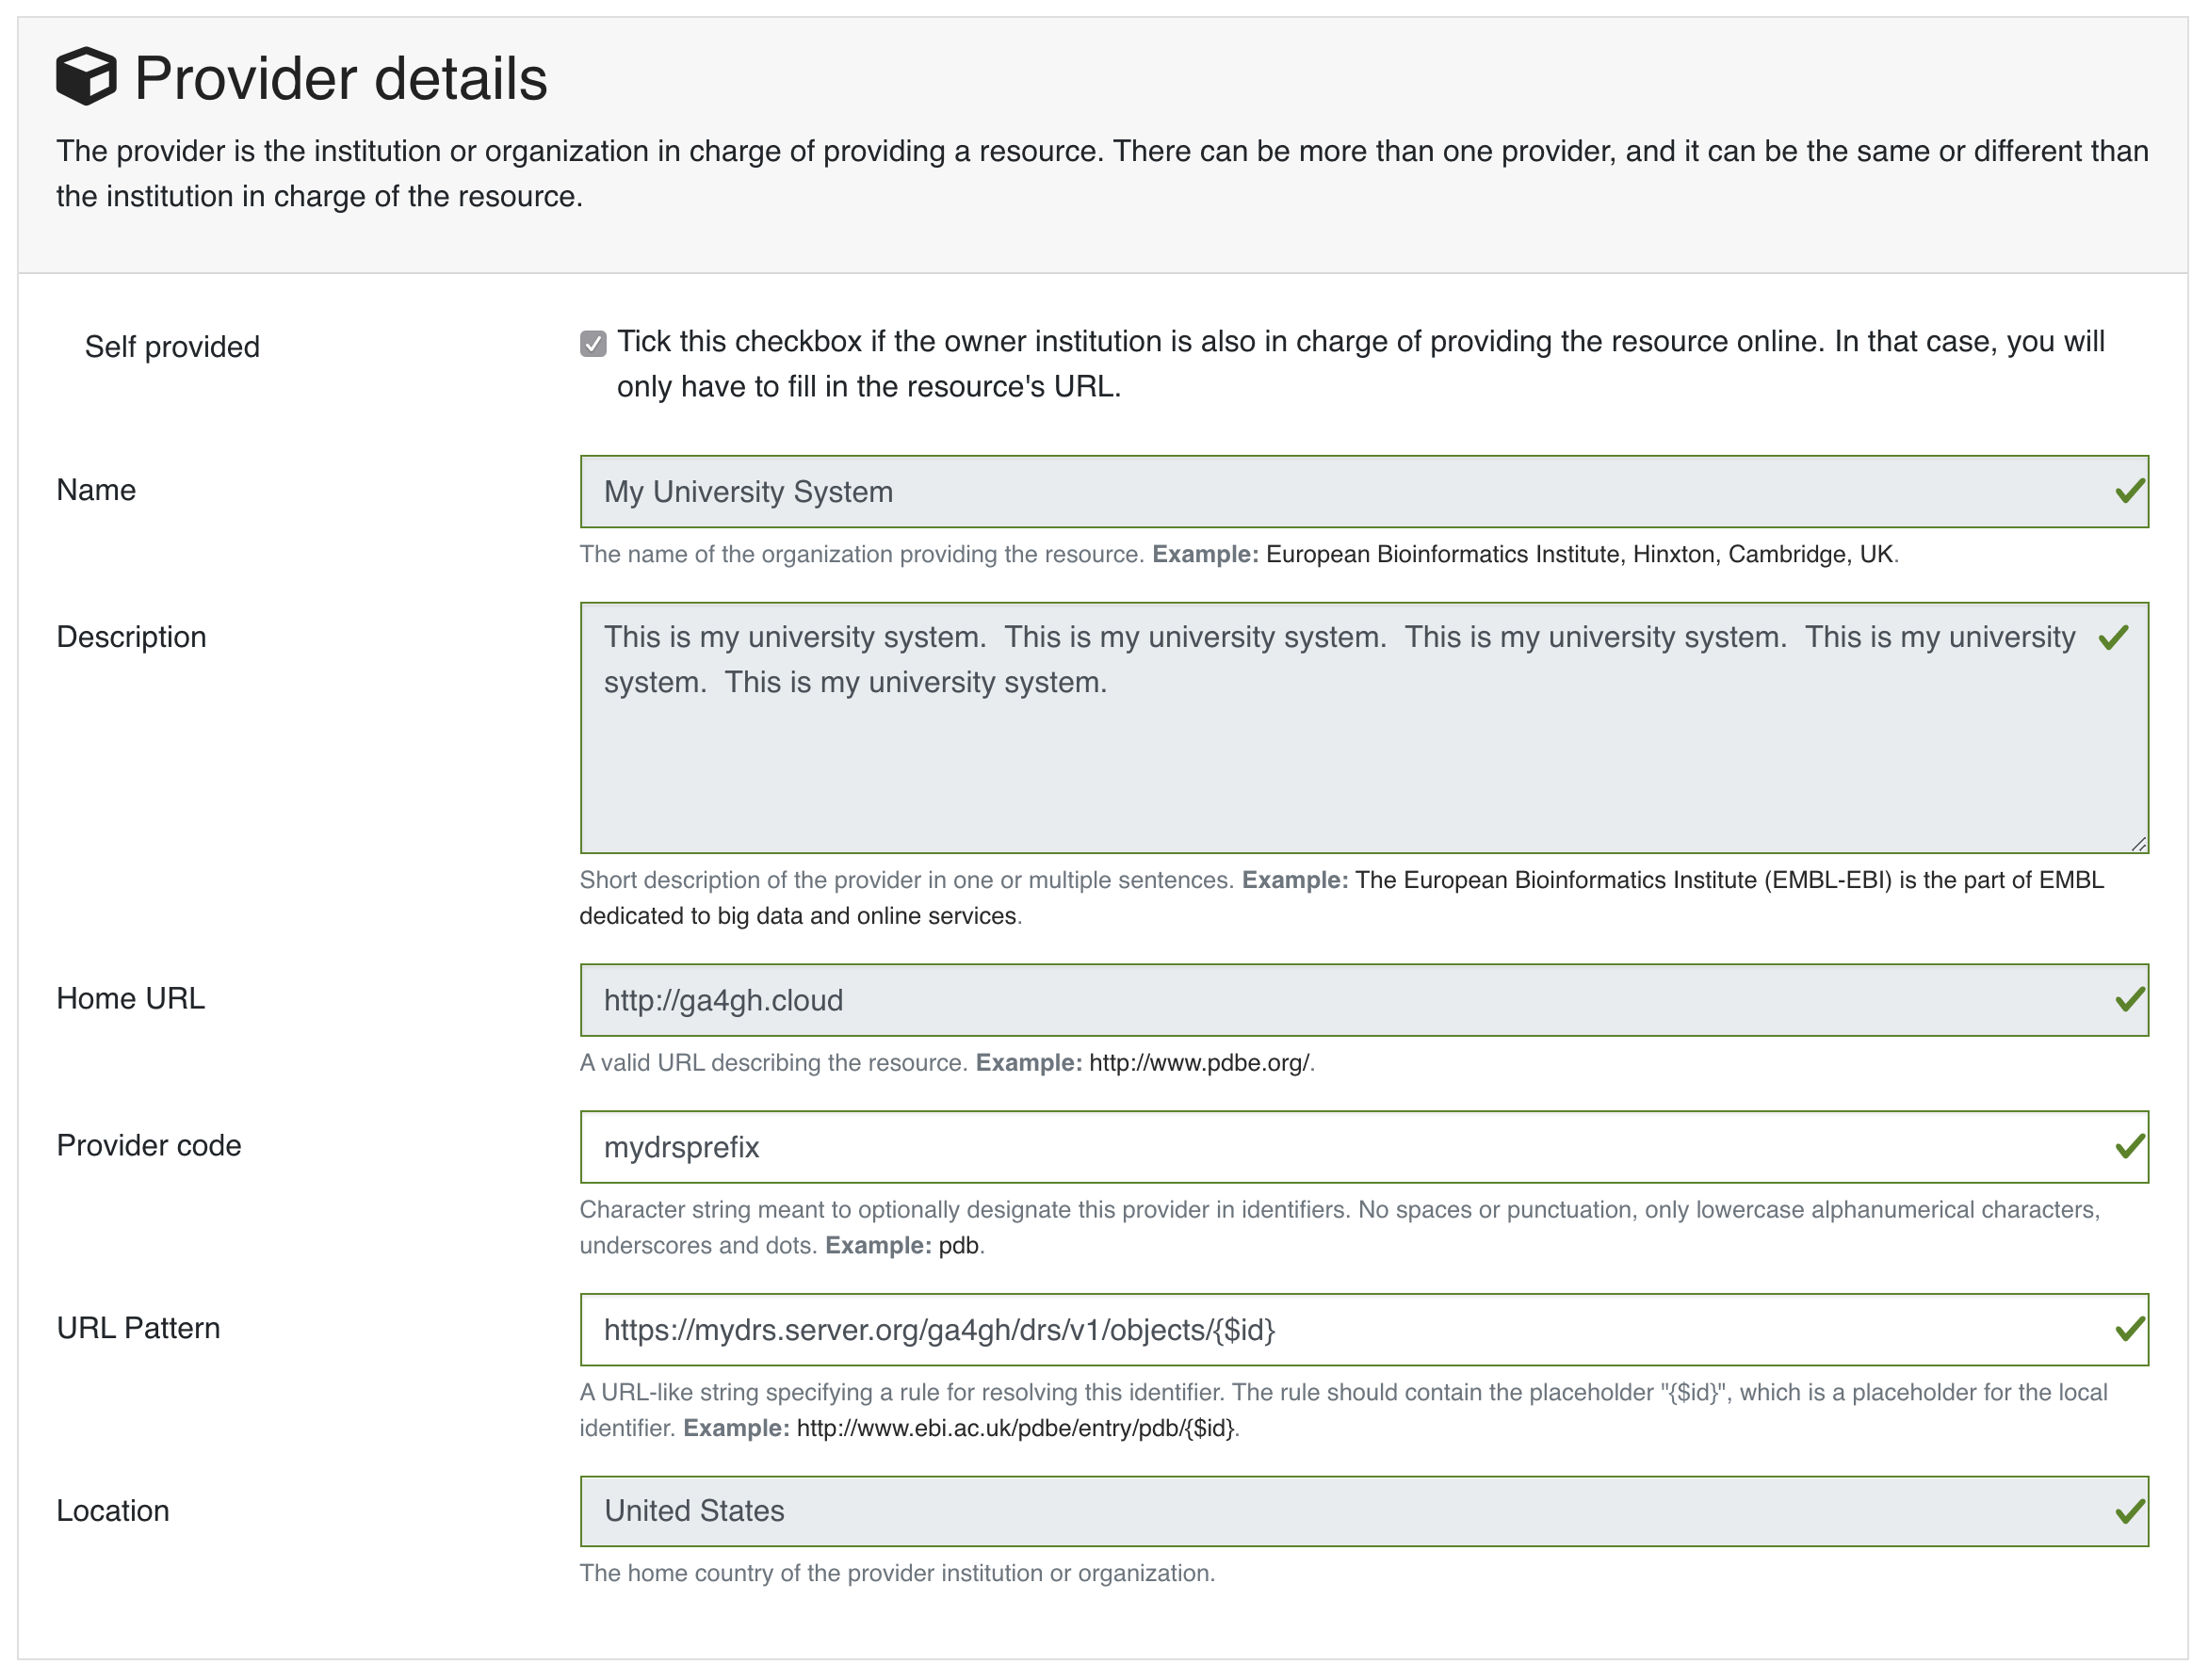
Task: Click the green checkmark in Location field
Action: (x=2129, y=1511)
